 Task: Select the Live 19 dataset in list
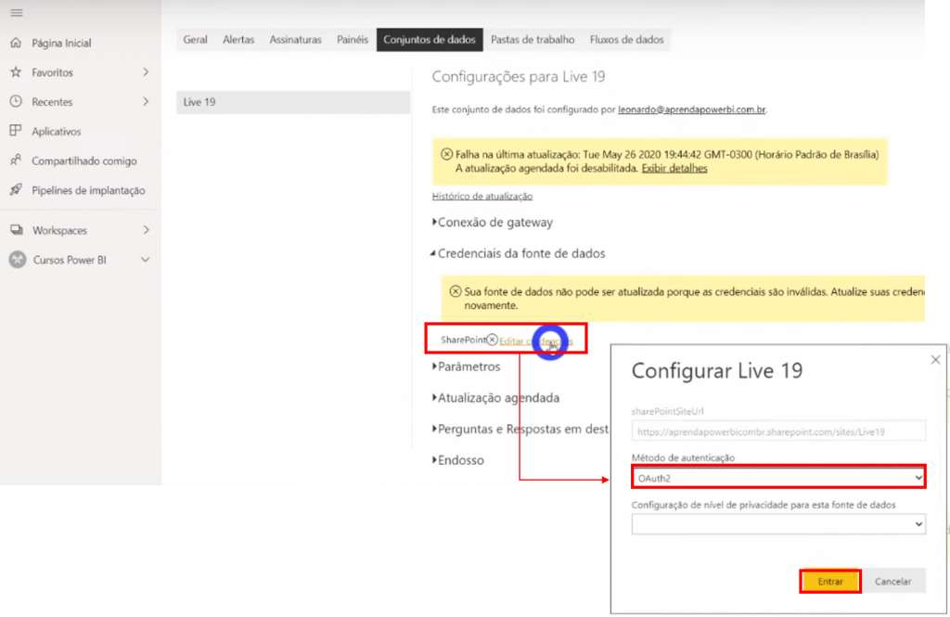point(292,102)
